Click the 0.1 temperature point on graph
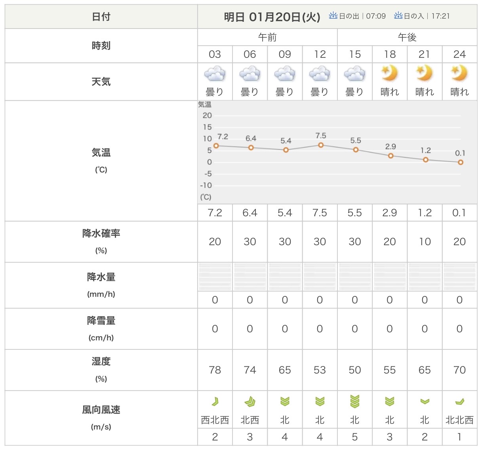480x452 pixels. [x=460, y=162]
